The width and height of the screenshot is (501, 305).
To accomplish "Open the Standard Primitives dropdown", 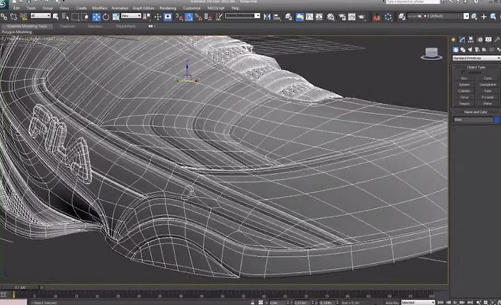I will (476, 58).
